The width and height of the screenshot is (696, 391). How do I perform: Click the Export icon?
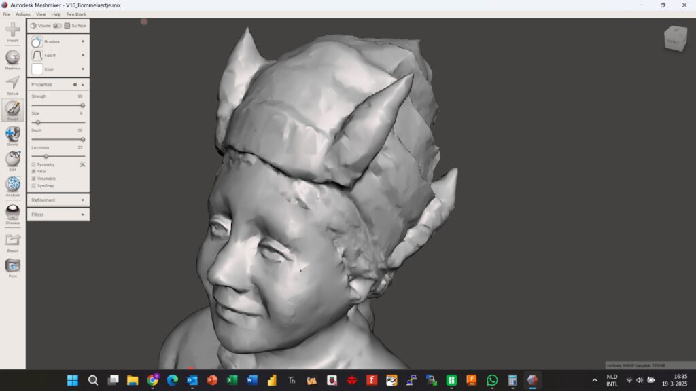(12, 240)
